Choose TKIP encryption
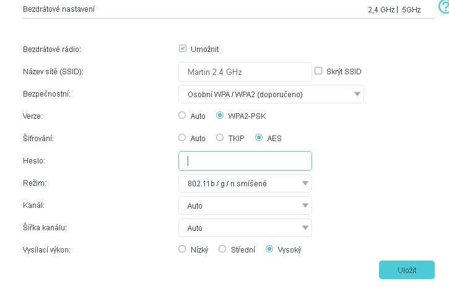Screen dimensions: 449x294 click(x=220, y=138)
